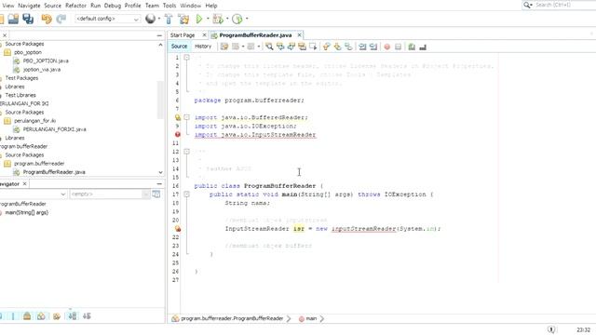Click the Search (Ctrl+I) field

(563, 5)
